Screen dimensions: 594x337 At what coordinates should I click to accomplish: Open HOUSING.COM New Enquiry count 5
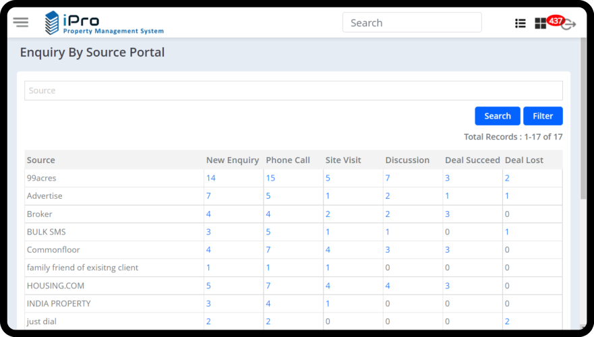208,286
